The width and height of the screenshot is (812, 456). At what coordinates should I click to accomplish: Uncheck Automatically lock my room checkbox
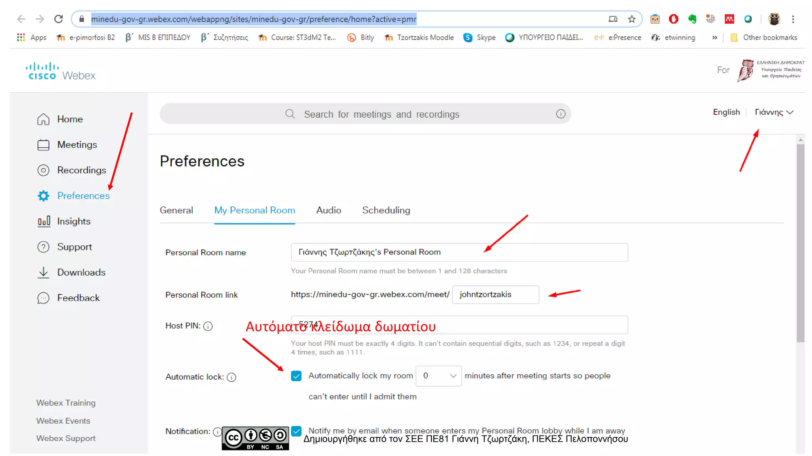[x=296, y=376]
